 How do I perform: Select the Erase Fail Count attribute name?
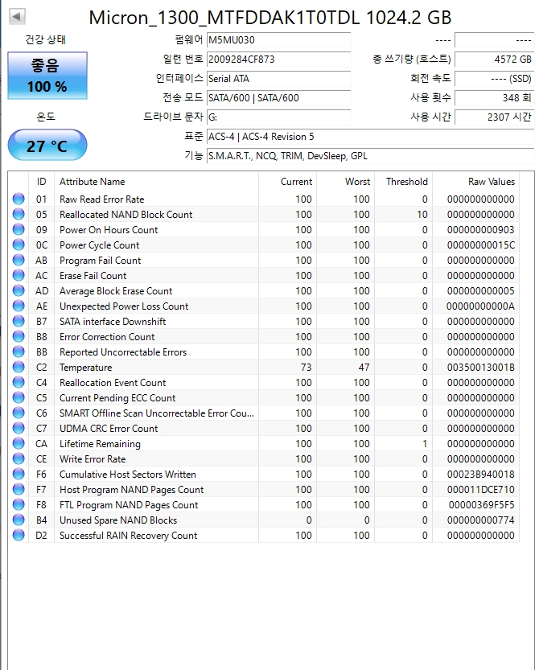(x=93, y=276)
